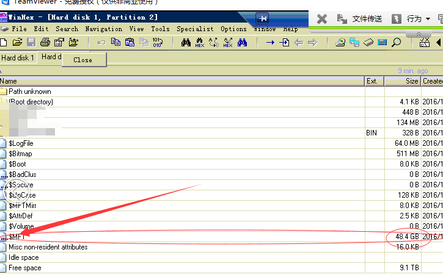Screen dimensions: 443x280
Task: Click the Copy block toolbar icon
Action: (x=115, y=42)
